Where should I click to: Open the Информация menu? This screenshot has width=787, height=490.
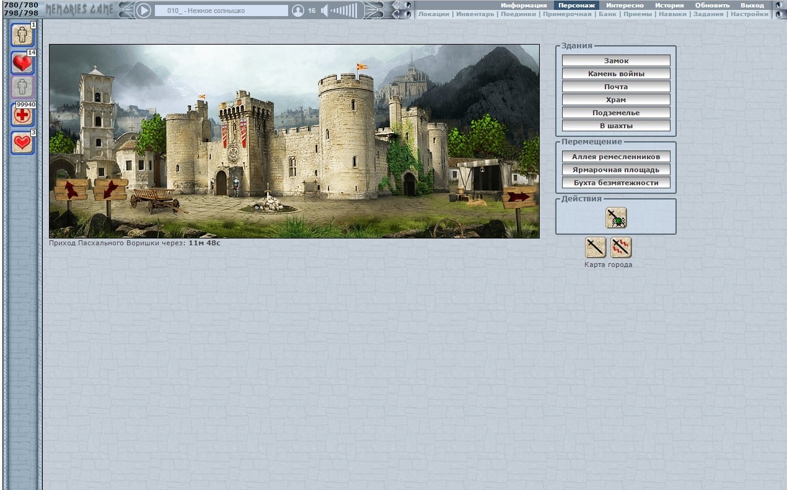[x=524, y=5]
